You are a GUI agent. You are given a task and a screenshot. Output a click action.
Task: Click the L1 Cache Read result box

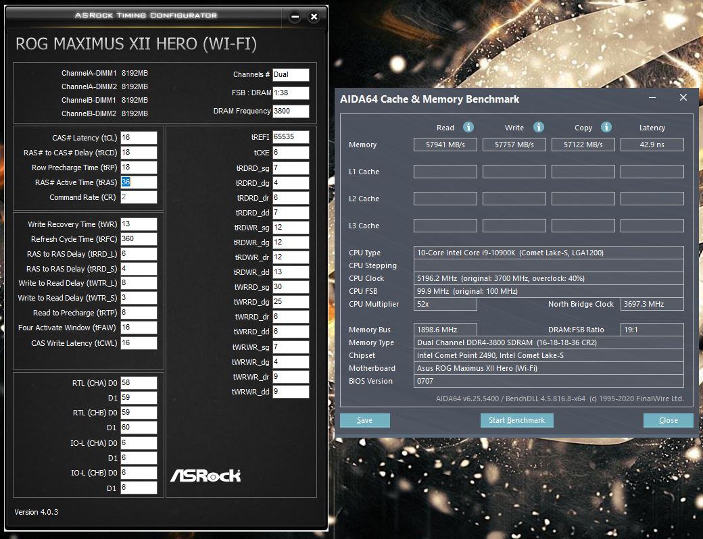(445, 172)
